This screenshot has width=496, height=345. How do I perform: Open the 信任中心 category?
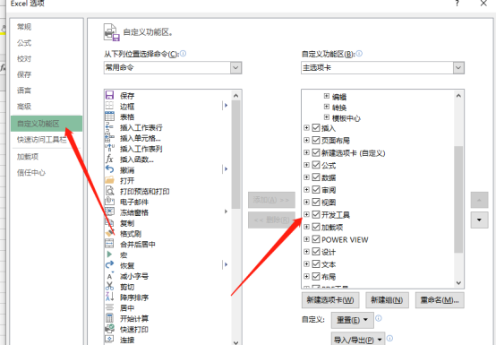31,172
